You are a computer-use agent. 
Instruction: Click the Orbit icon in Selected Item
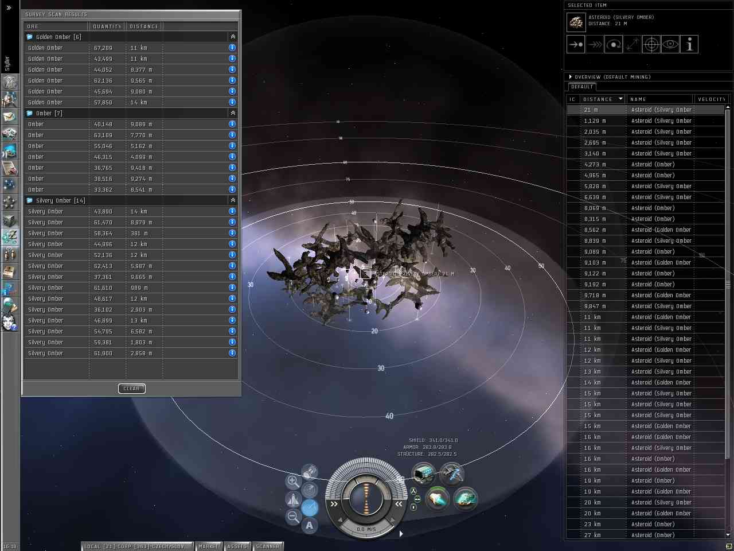tap(614, 44)
